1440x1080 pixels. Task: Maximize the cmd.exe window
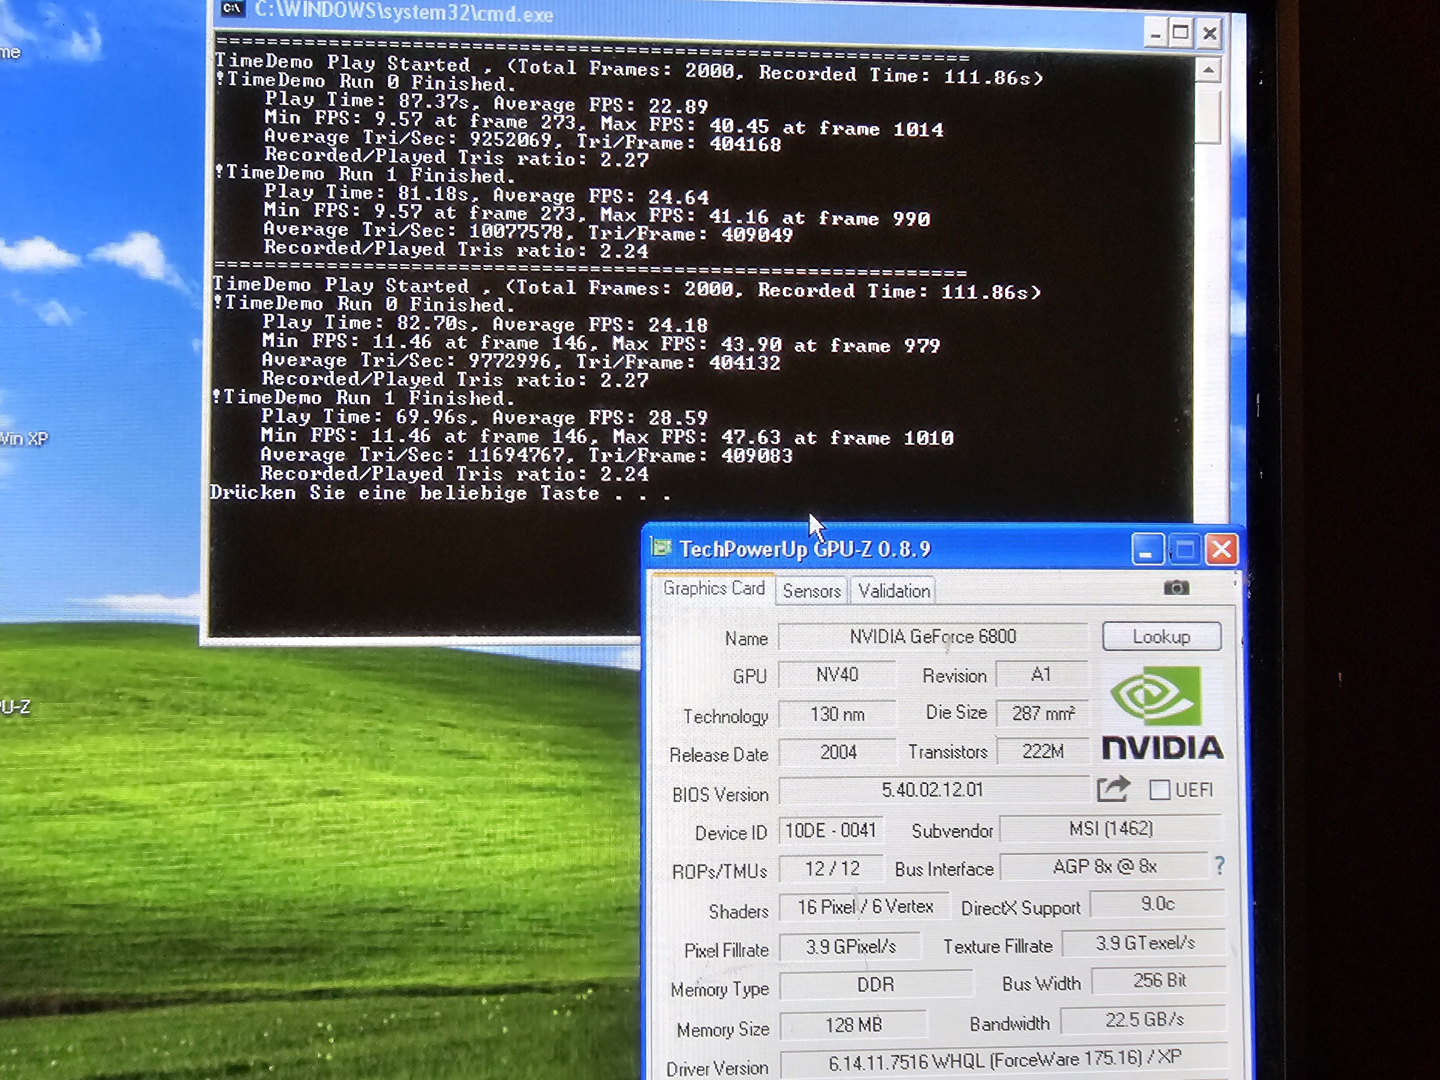1181,32
